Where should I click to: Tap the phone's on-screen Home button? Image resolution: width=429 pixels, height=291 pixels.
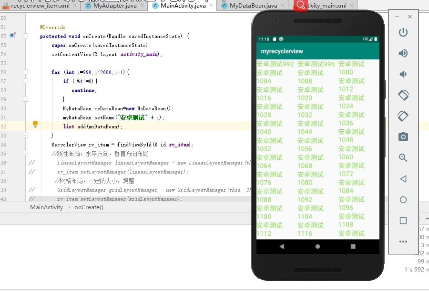[317, 246]
